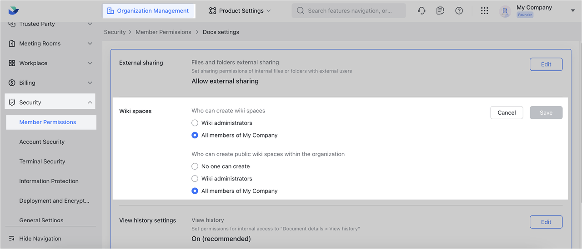Click the search magnifier icon
The width and height of the screenshot is (582, 249).
(x=301, y=11)
